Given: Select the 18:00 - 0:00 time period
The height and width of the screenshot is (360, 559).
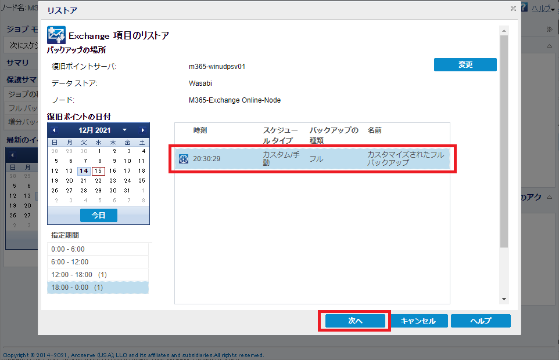Looking at the screenshot, I should (x=98, y=287).
